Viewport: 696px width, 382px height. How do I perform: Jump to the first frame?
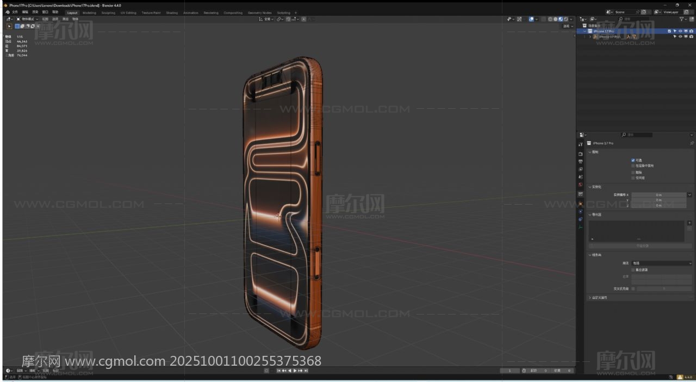click(x=279, y=371)
